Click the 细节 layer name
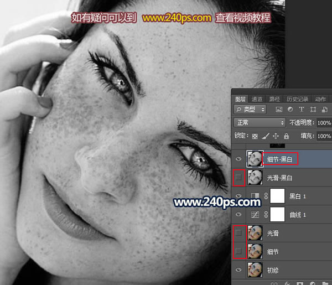Viewport: 332px width, 285px height. (273, 252)
